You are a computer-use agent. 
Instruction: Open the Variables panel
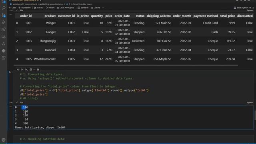83,8
